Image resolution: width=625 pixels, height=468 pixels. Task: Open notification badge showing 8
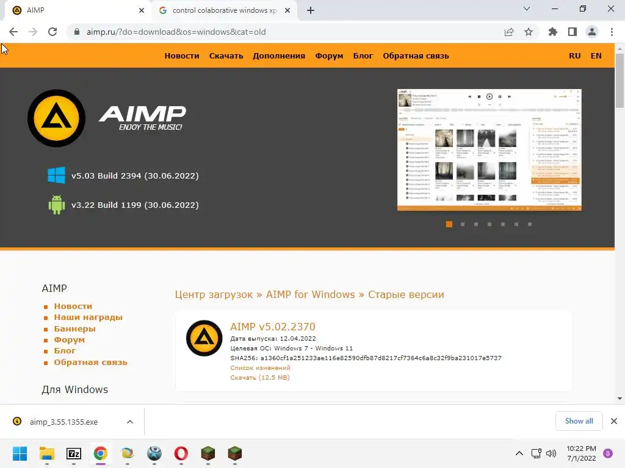pyautogui.click(x=608, y=453)
